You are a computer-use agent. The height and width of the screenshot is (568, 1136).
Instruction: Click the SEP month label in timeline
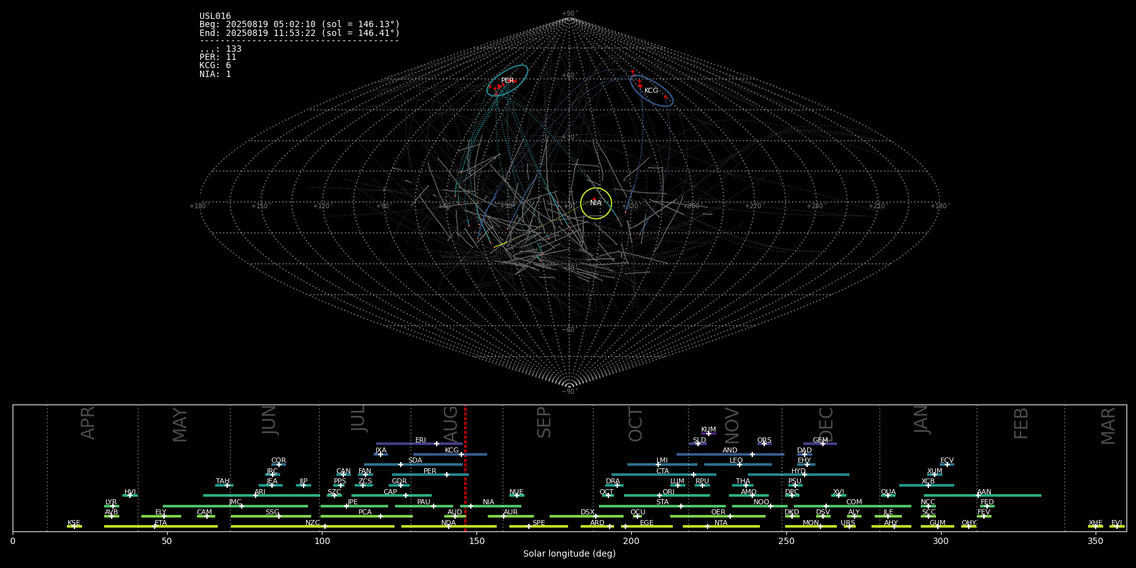point(544,423)
